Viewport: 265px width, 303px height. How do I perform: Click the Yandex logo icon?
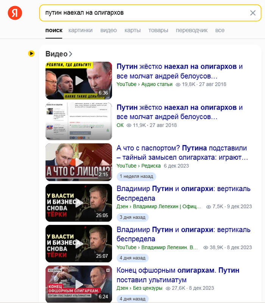[x=15, y=13]
